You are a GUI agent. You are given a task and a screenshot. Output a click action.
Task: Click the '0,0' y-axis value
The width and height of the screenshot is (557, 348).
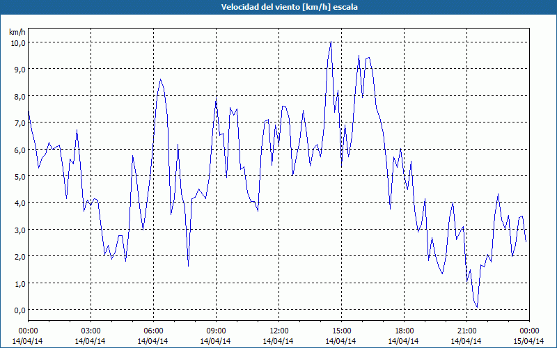(20, 310)
